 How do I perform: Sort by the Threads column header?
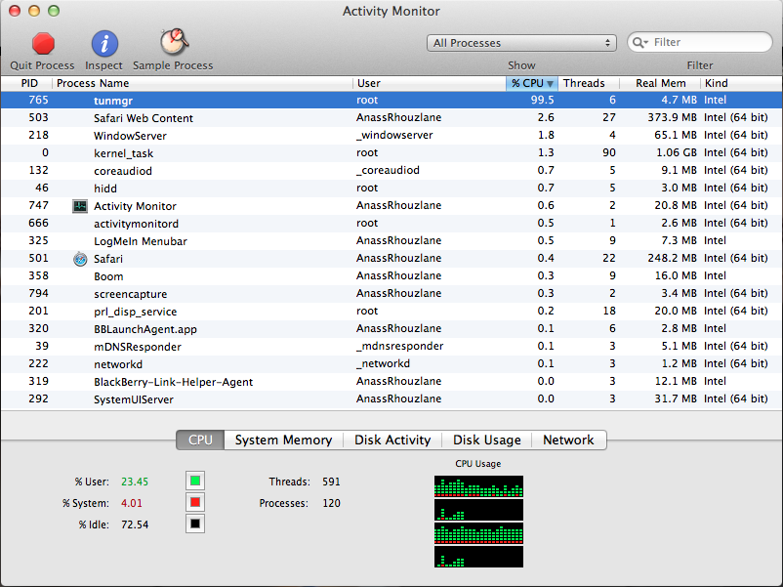tap(589, 83)
